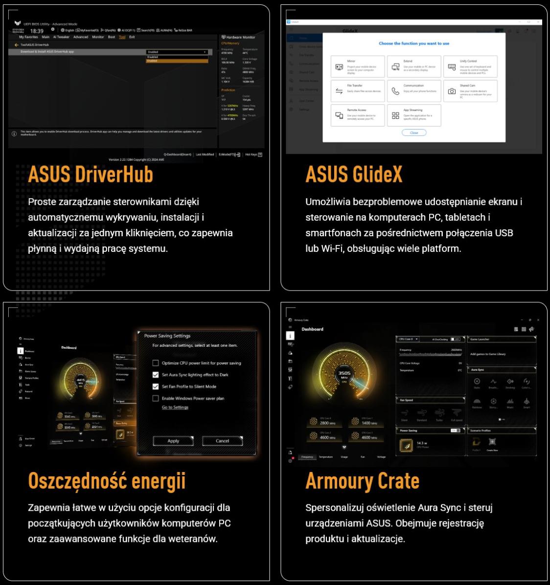Switch to the Temperature tab in Armoury Crate

tap(325, 457)
